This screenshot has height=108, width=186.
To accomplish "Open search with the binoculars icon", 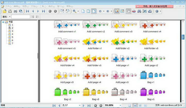I will pyautogui.click(x=139, y=11).
